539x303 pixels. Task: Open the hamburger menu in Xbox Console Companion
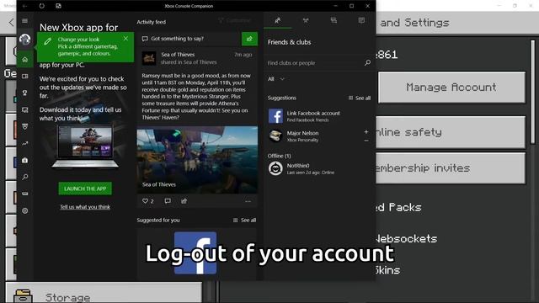click(24, 21)
